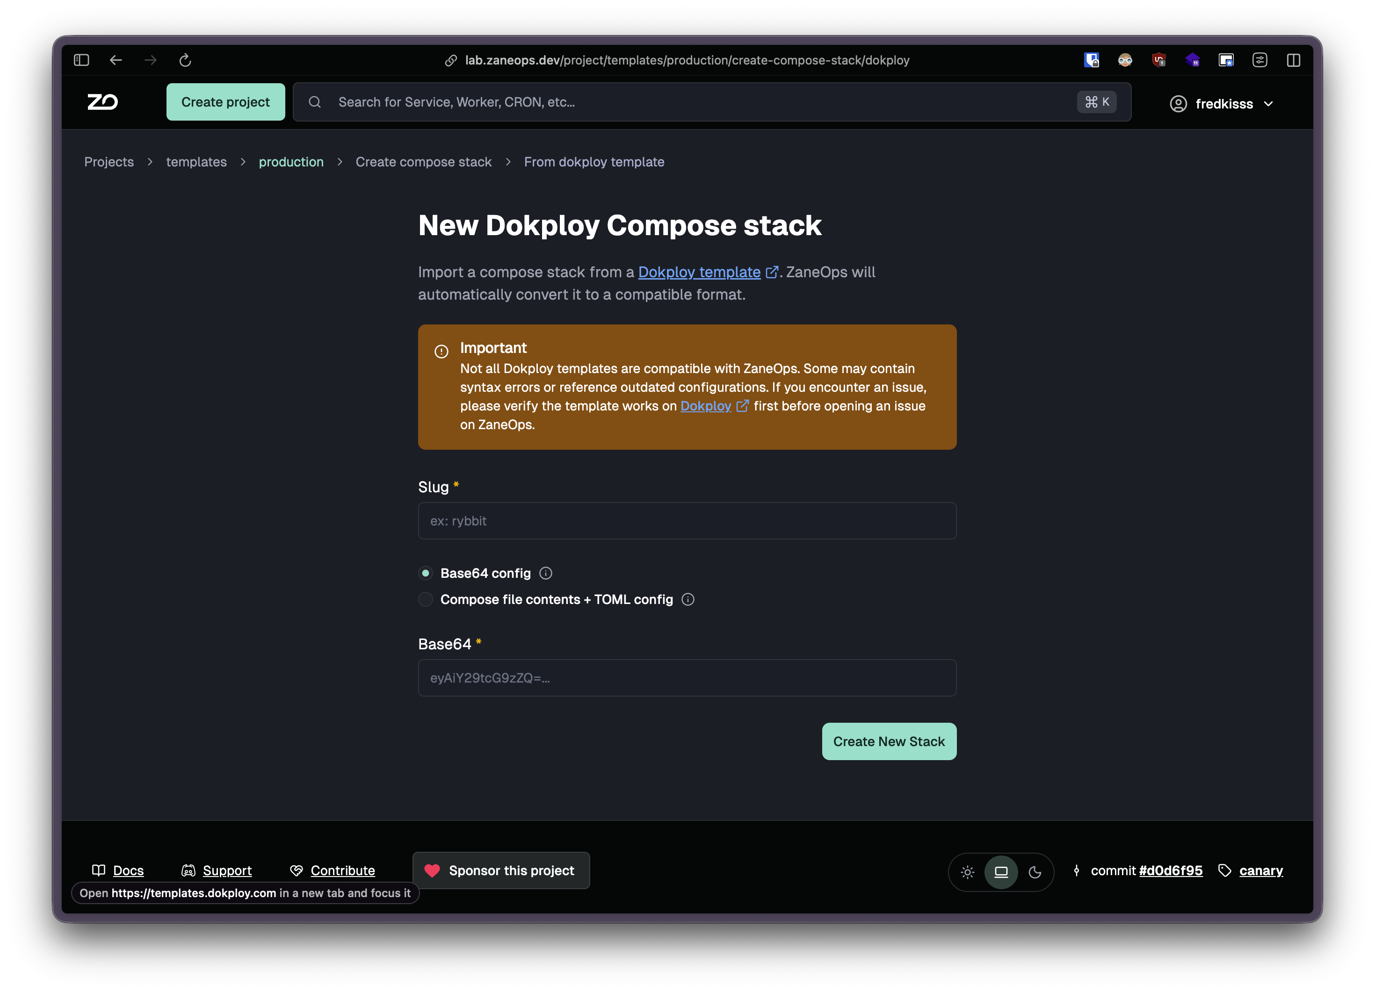1375x992 pixels.
Task: Switch to light theme sun icon
Action: (968, 872)
